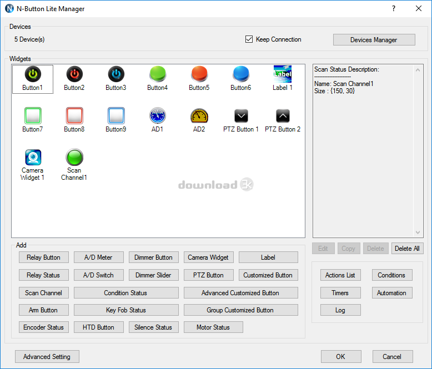Add an Encoder Status widget

[43, 327]
